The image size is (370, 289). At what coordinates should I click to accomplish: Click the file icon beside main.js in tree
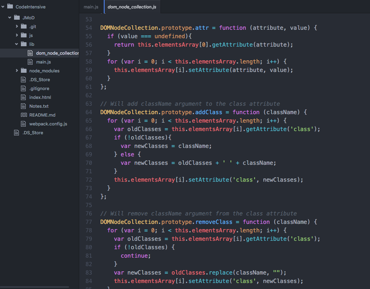click(x=30, y=62)
